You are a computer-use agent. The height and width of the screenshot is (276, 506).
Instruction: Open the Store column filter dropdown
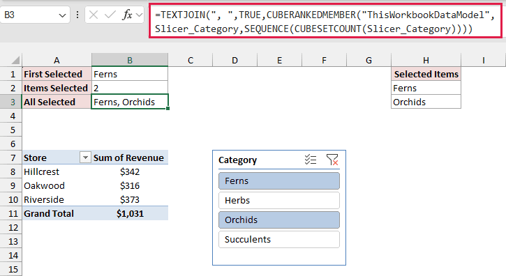(85, 158)
